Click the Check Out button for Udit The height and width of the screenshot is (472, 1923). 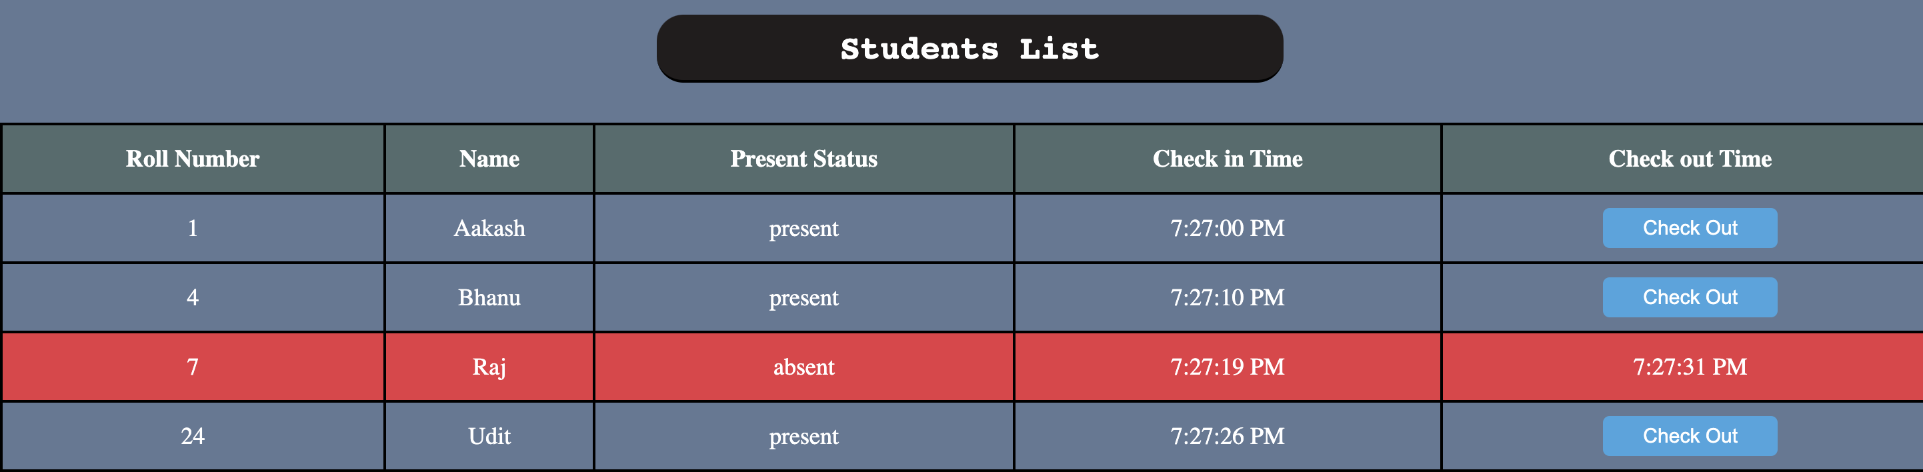(1690, 435)
